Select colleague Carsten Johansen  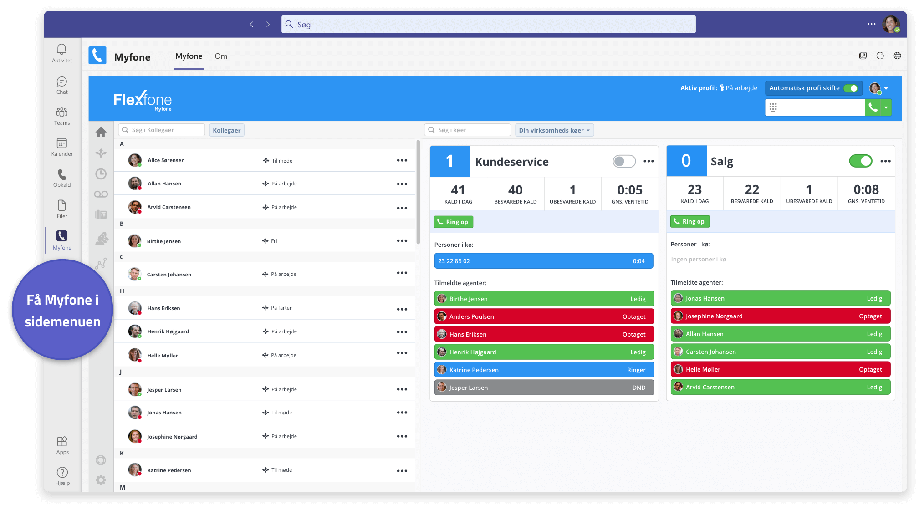pyautogui.click(x=264, y=274)
